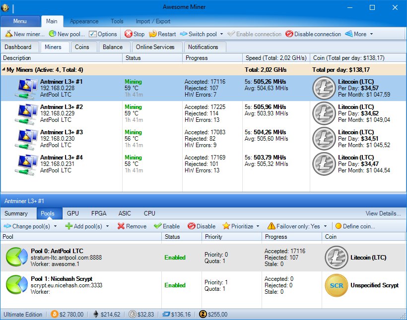Switch to the Summary detail tab
The image size is (407, 320).
click(x=16, y=213)
